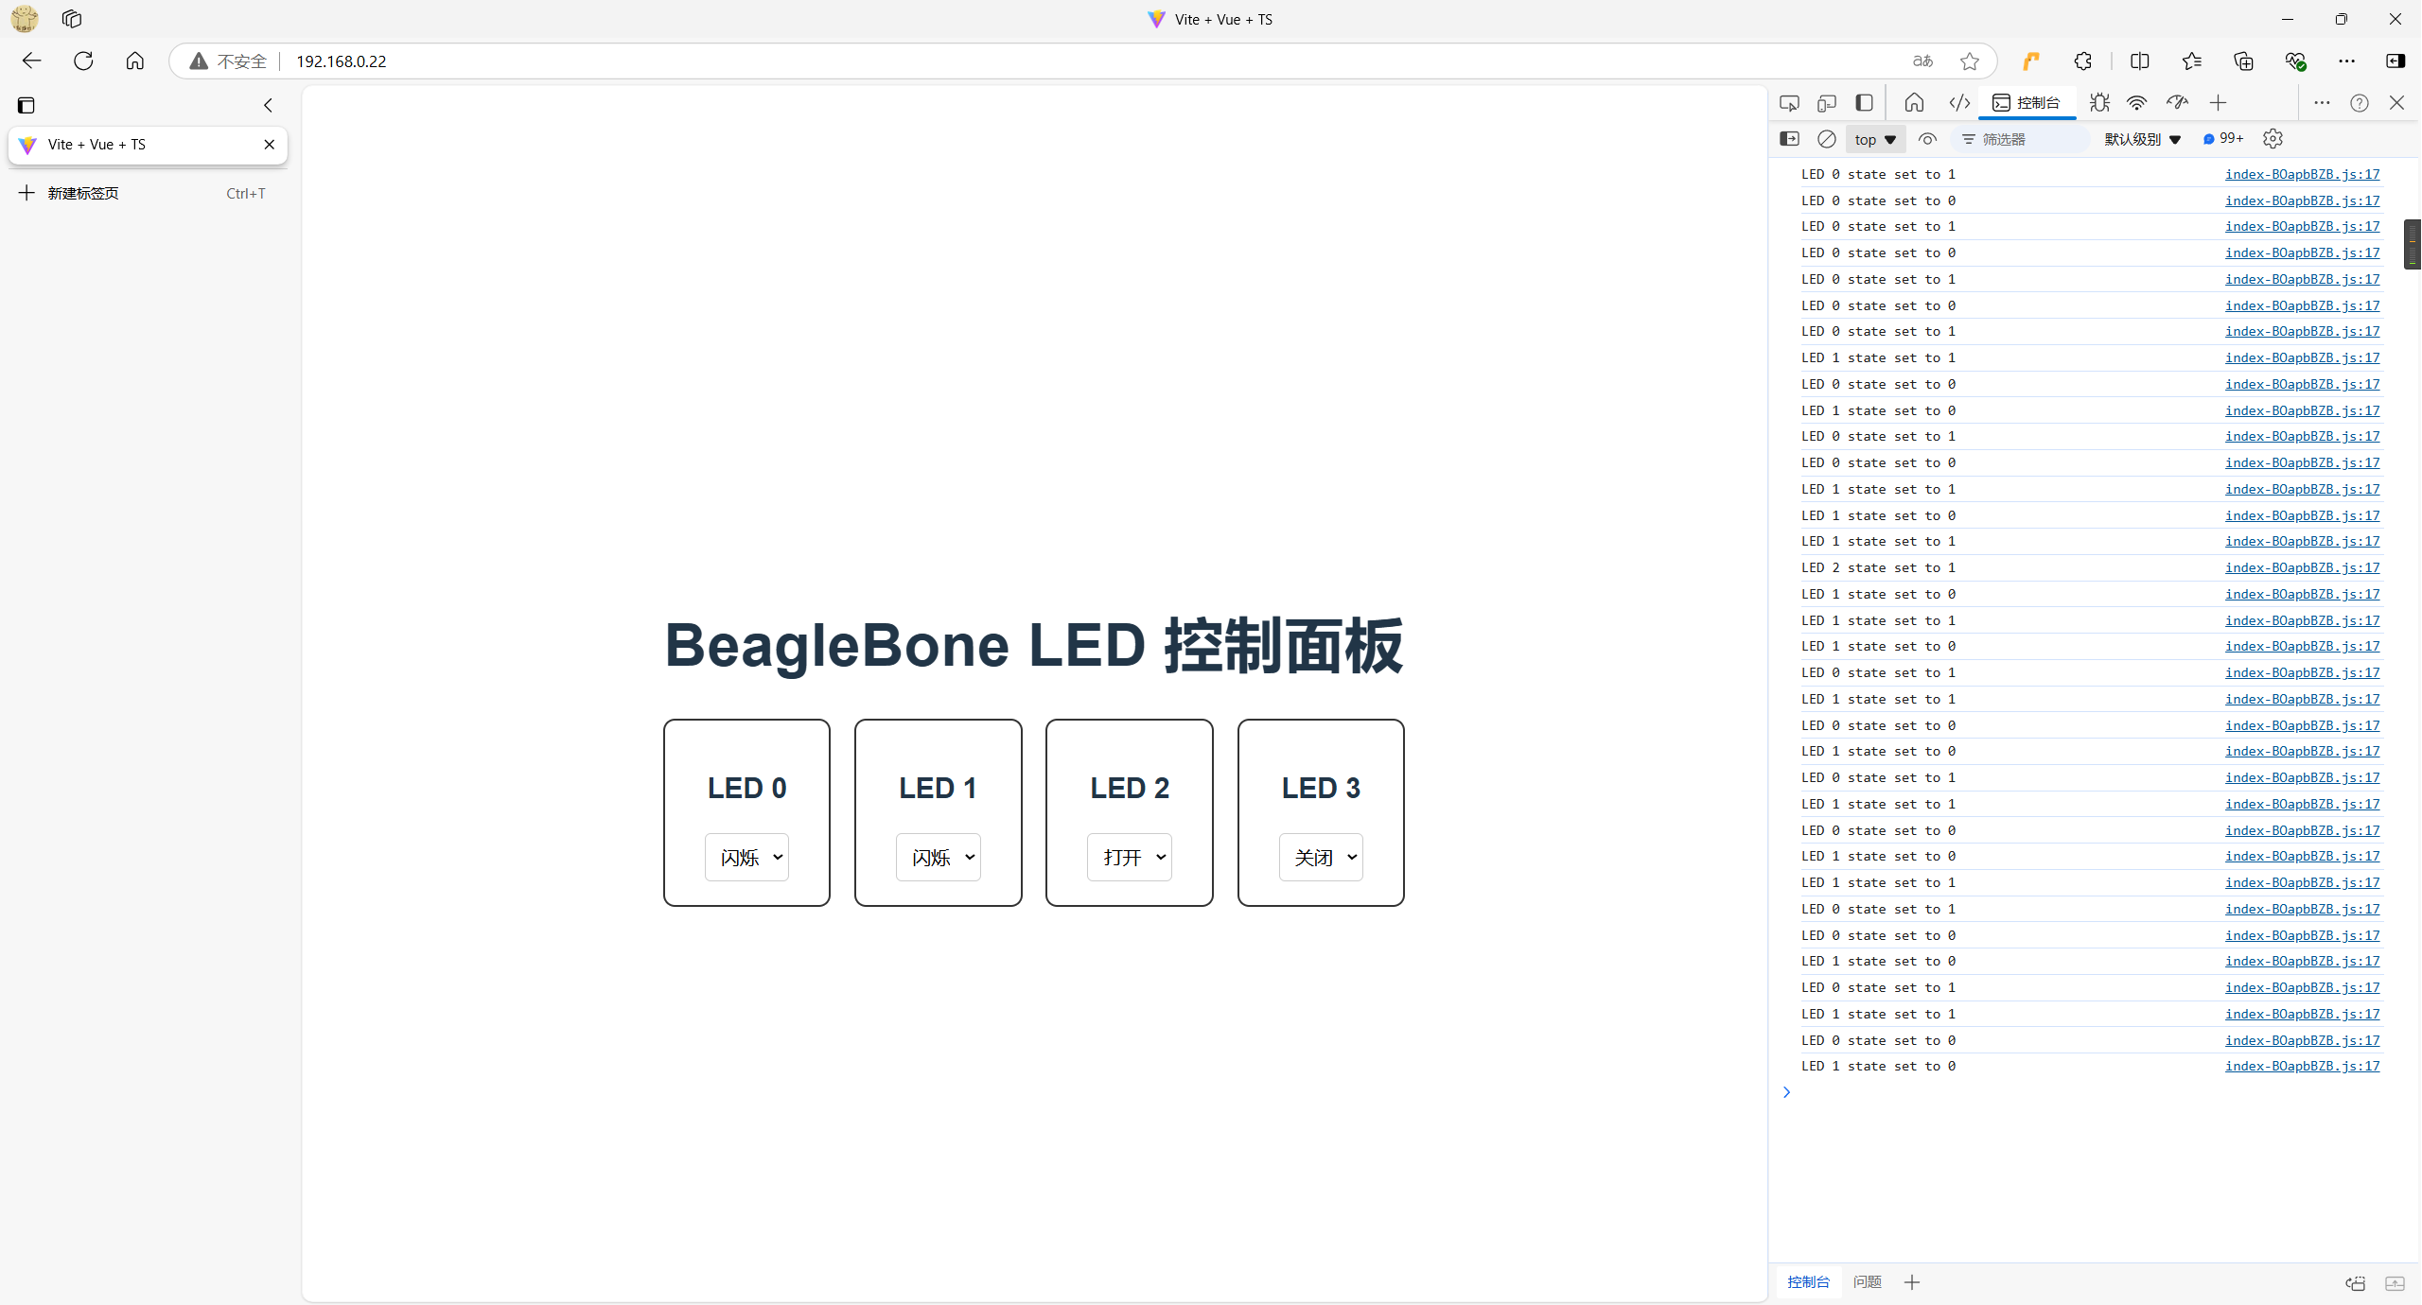Open console settings gear
The image size is (2422, 1305).
2273,139
